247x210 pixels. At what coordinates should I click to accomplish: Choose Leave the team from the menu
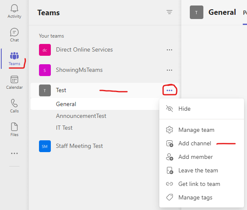click(x=202, y=170)
